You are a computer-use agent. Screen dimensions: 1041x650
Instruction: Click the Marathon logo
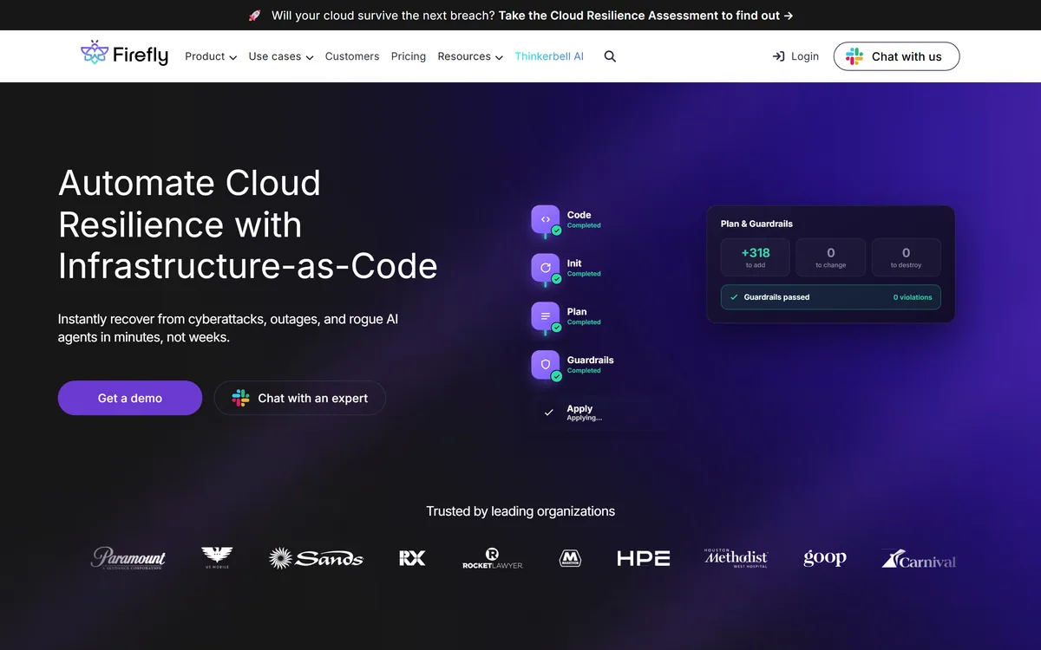(570, 558)
